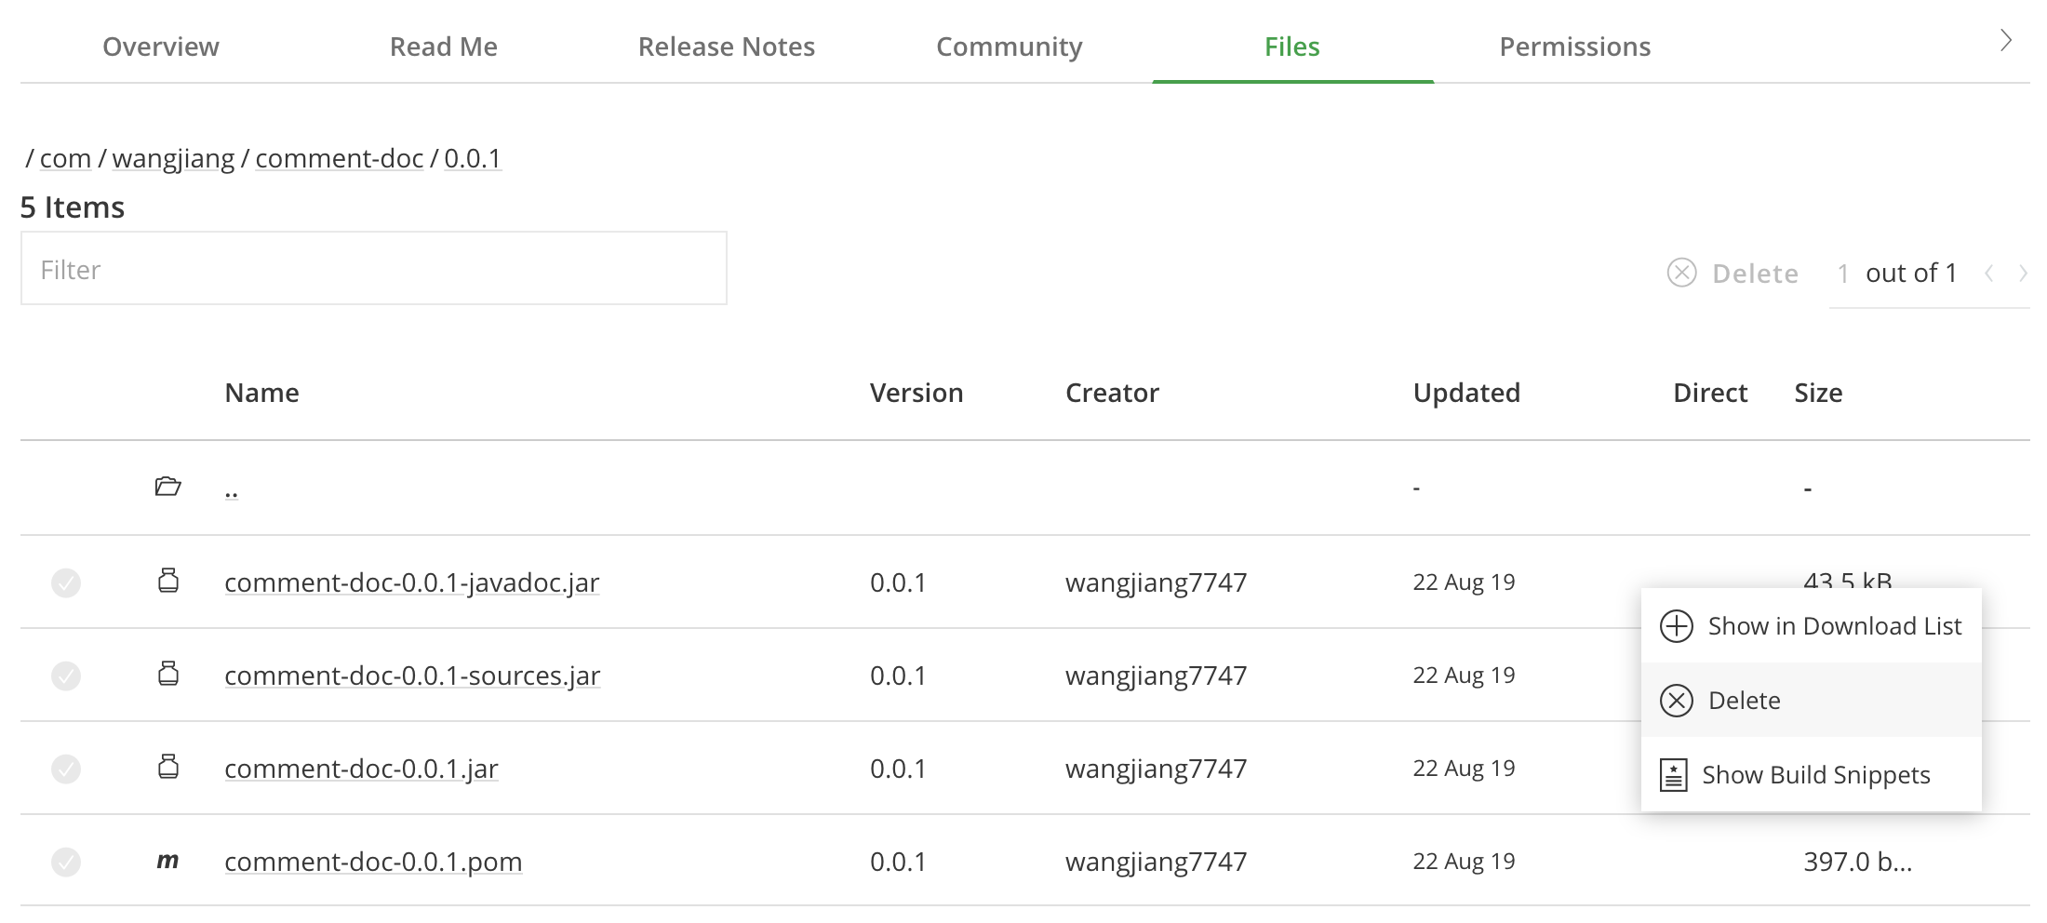Click the 22 Aug 19 date in sources.jar row
This screenshot has height=923, width=2047.
pyautogui.click(x=1464, y=676)
